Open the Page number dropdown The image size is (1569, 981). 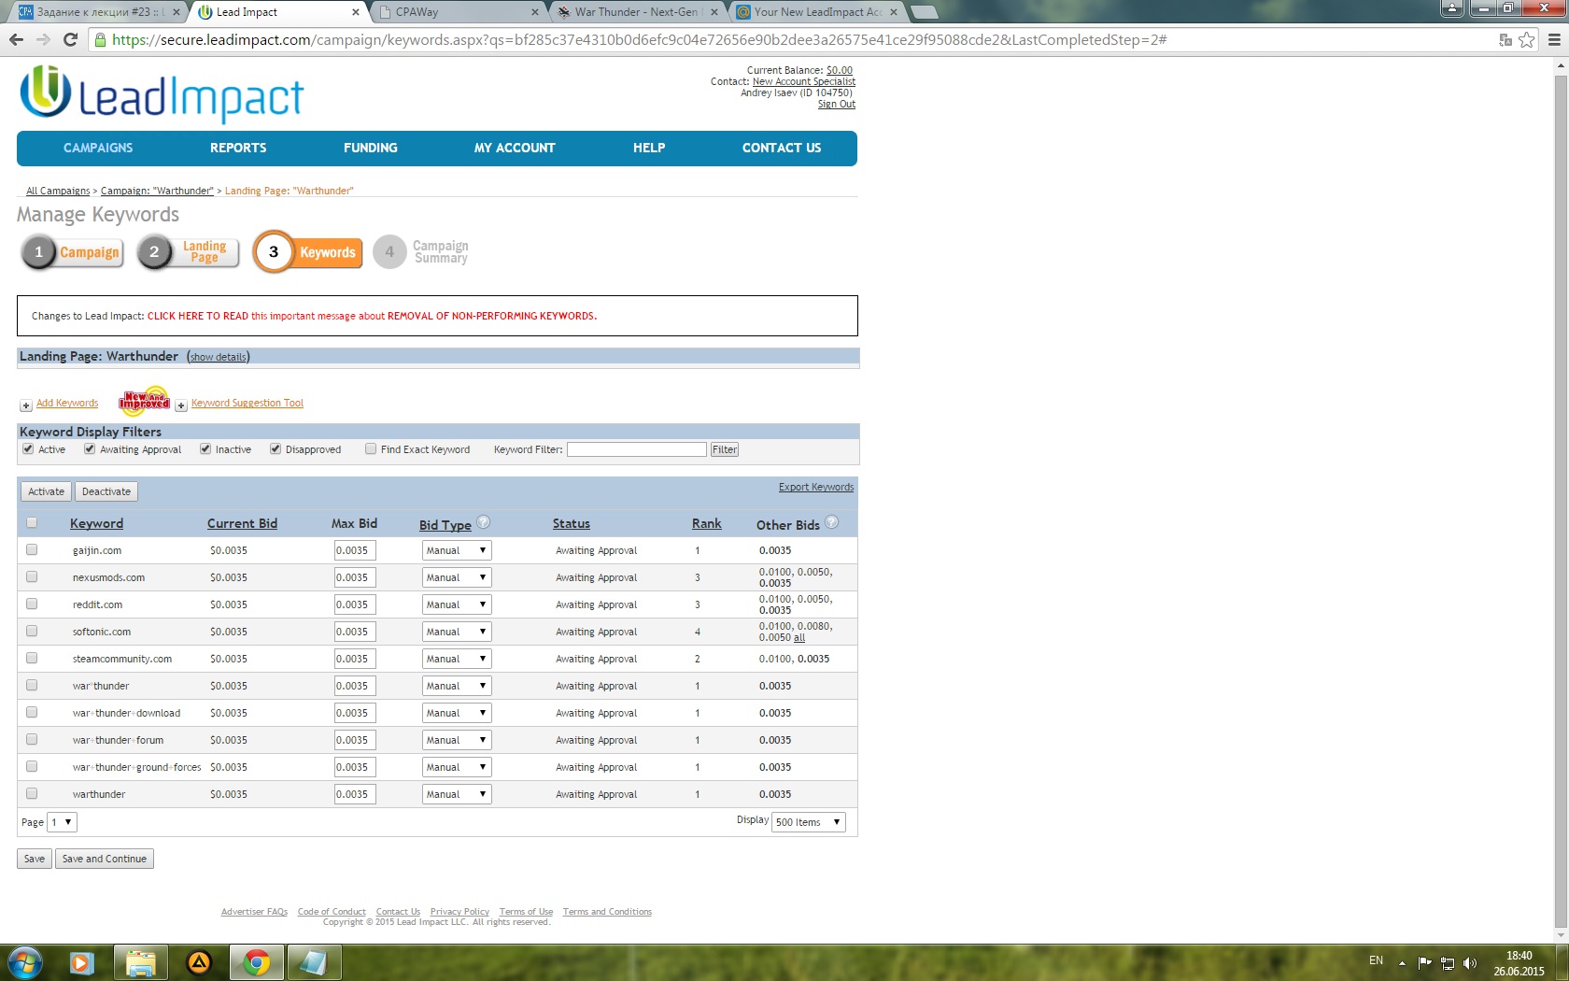pyautogui.click(x=62, y=822)
